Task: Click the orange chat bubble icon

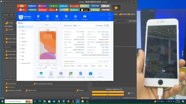Action: click(x=116, y=8)
